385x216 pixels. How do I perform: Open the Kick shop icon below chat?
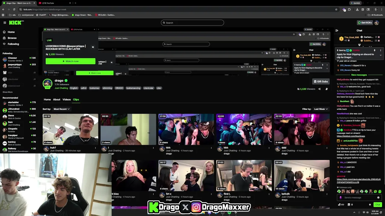click(x=349, y=205)
